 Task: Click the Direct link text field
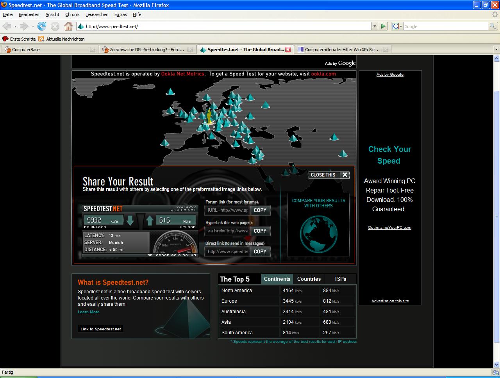[227, 251]
